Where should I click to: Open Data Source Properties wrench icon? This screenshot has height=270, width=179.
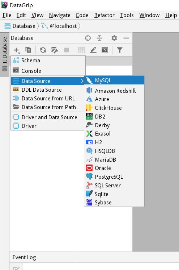[x=55, y=50]
